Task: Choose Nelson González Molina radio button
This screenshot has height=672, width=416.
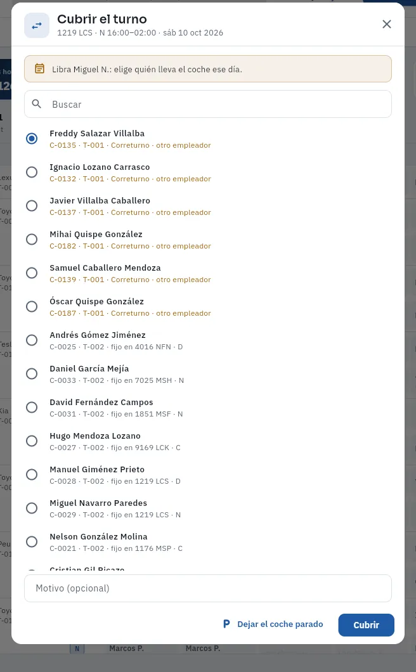Action: [32, 542]
